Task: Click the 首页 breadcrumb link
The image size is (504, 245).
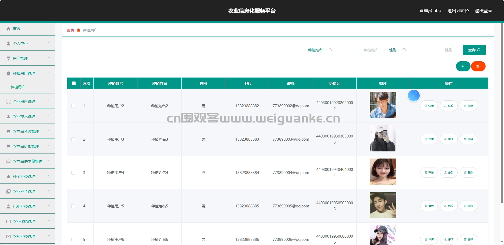Action: [71, 30]
